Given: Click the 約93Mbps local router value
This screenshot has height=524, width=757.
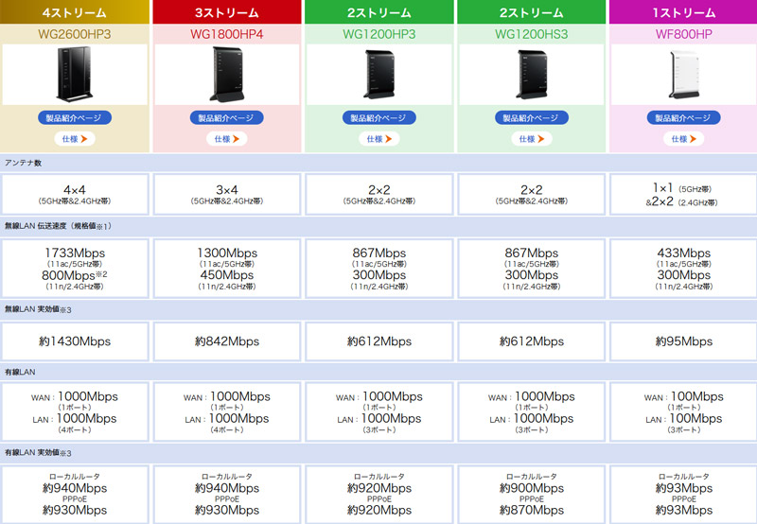Looking at the screenshot, I should point(683,488).
